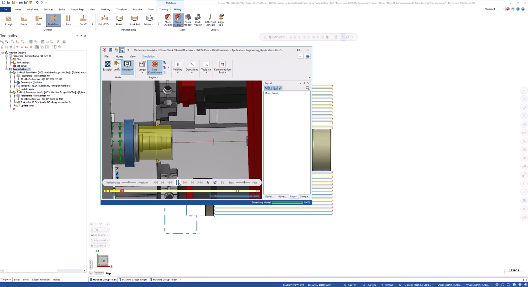Activate the Pinch Turn toolpath

(53, 20)
